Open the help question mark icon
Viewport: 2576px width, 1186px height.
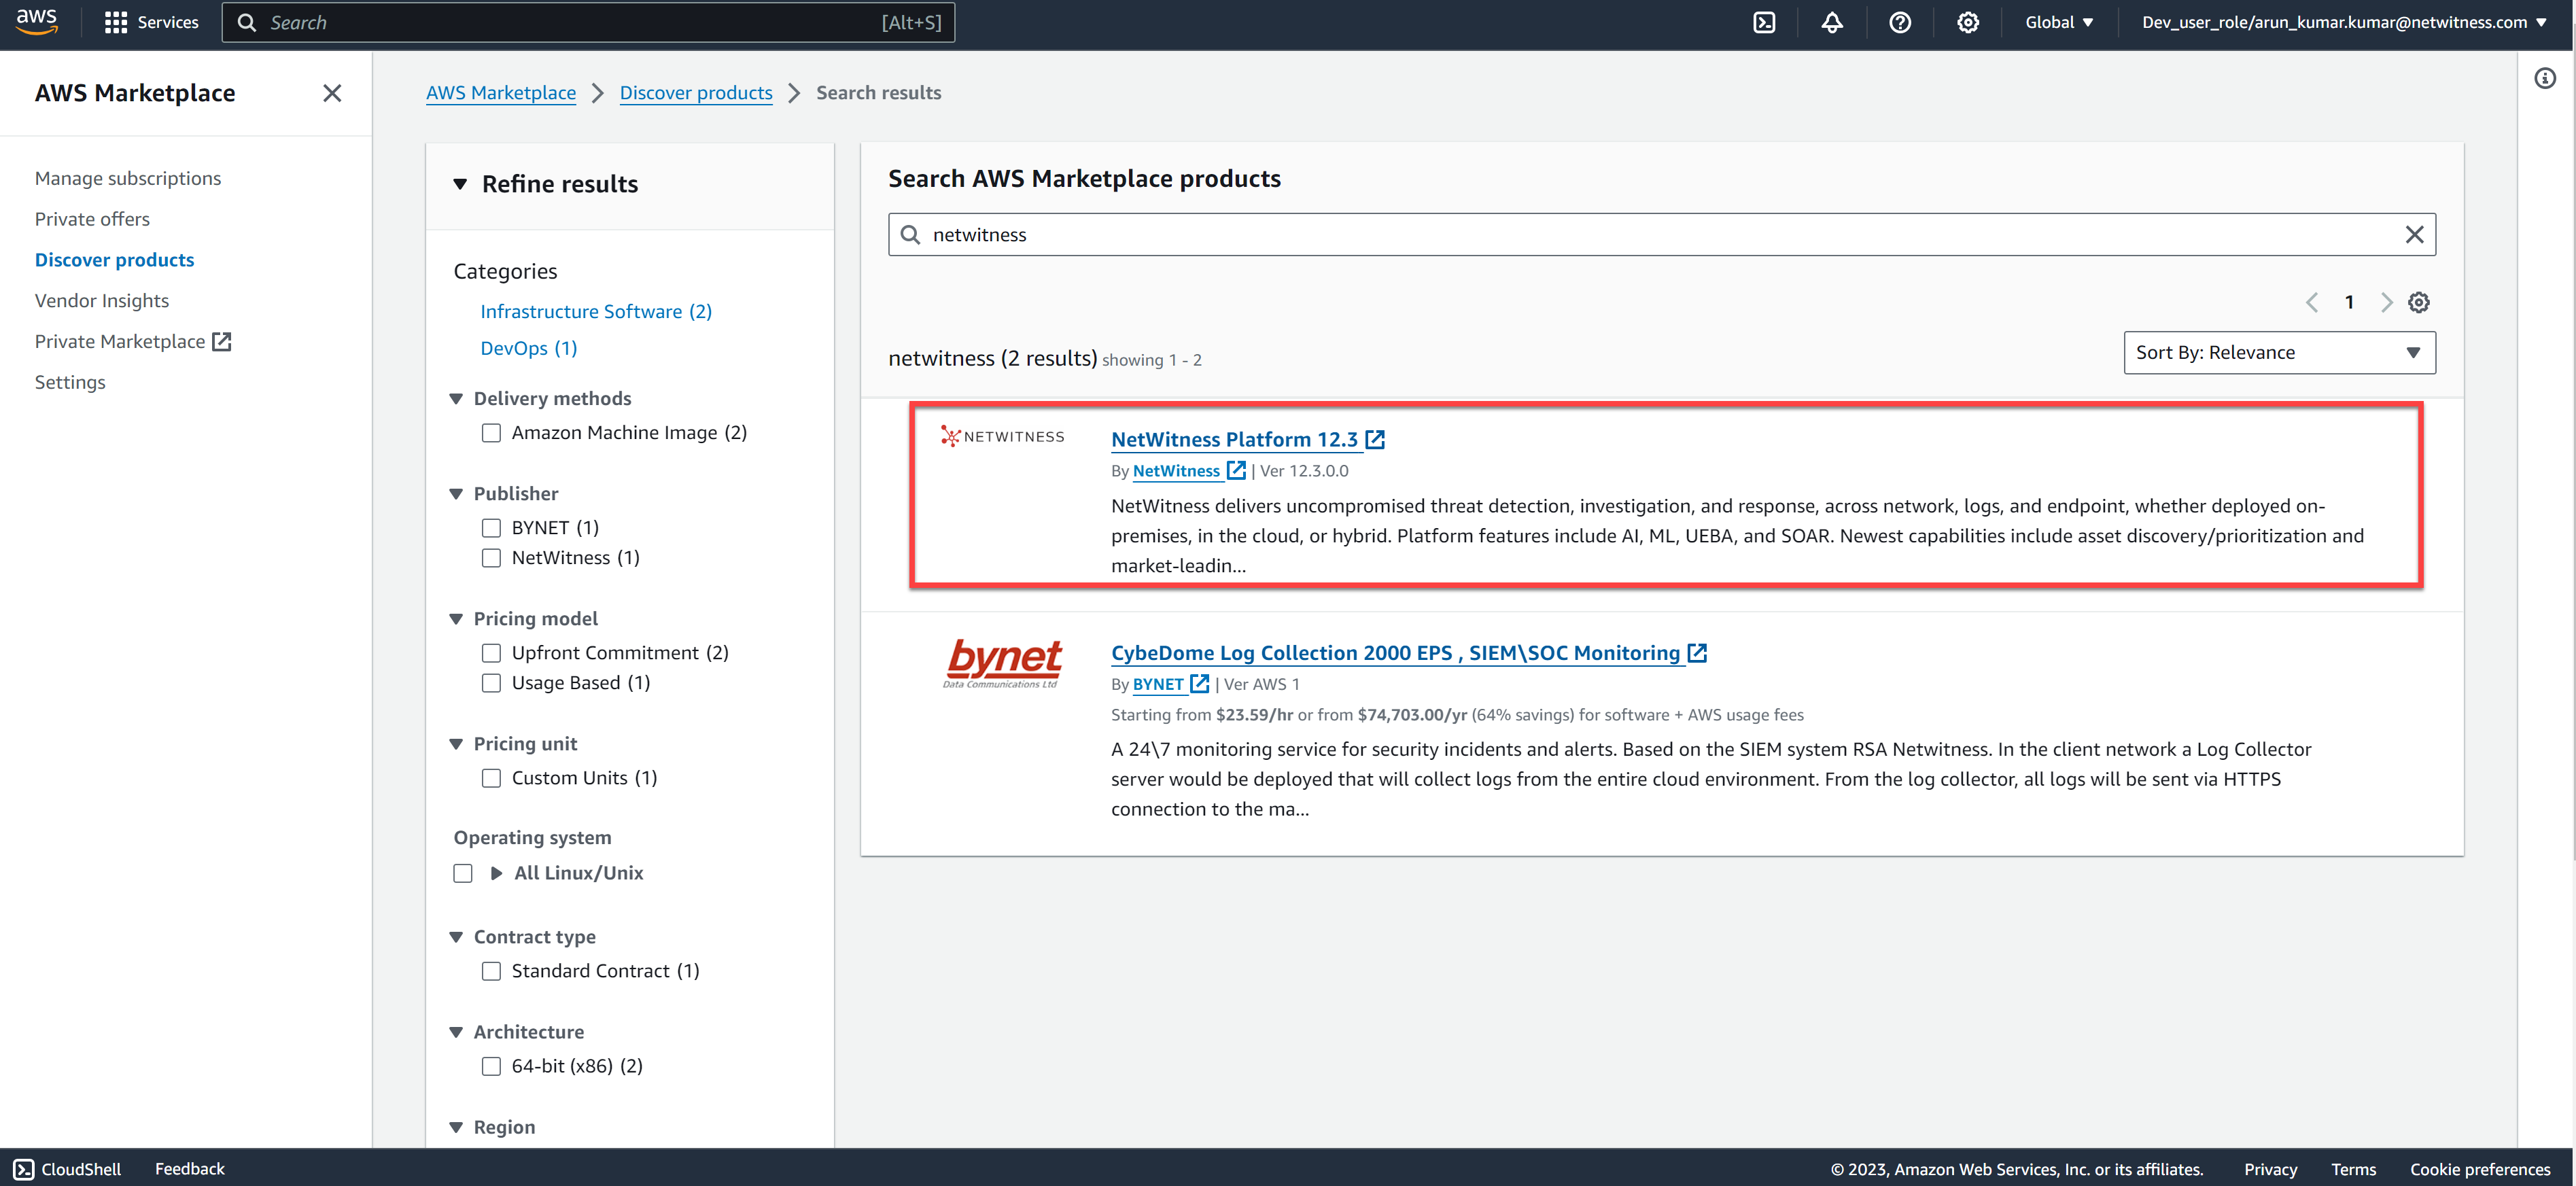point(1899,22)
